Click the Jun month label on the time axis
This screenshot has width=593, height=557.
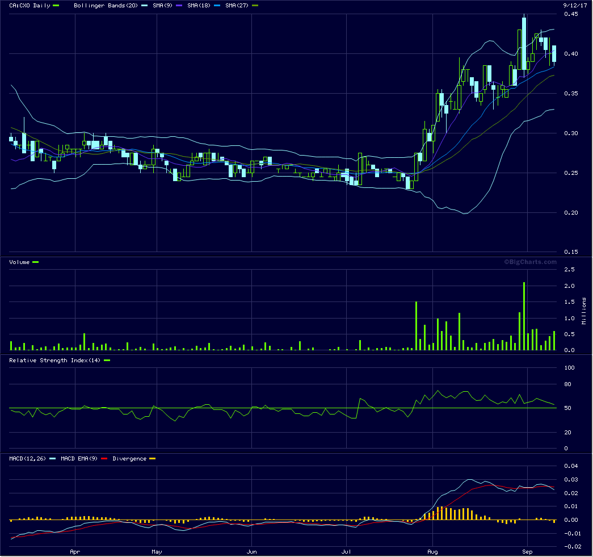coord(251,552)
